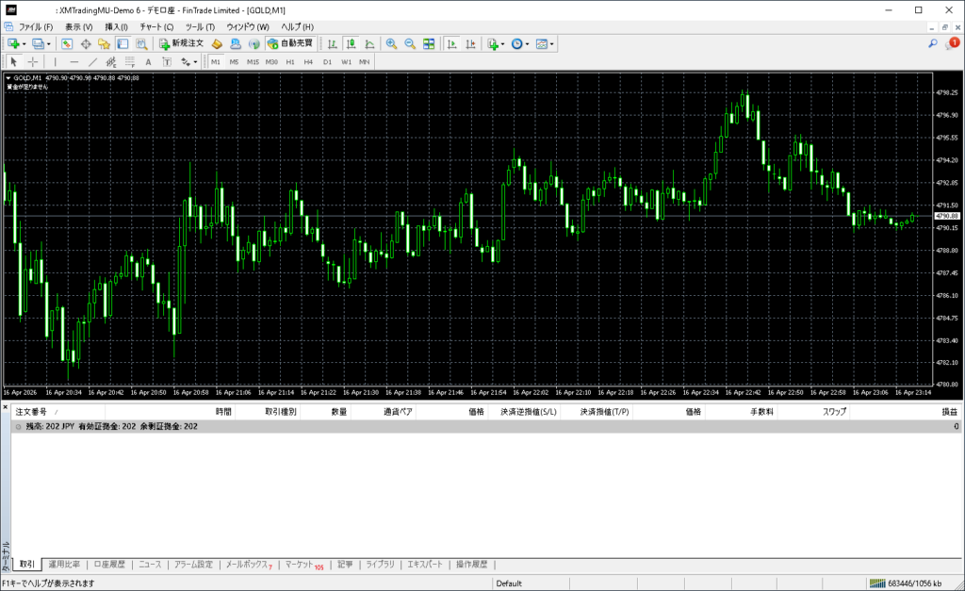This screenshot has height=591, width=965.
Task: Toggle the 自動売買 auto trading button
Action: [x=291, y=43]
